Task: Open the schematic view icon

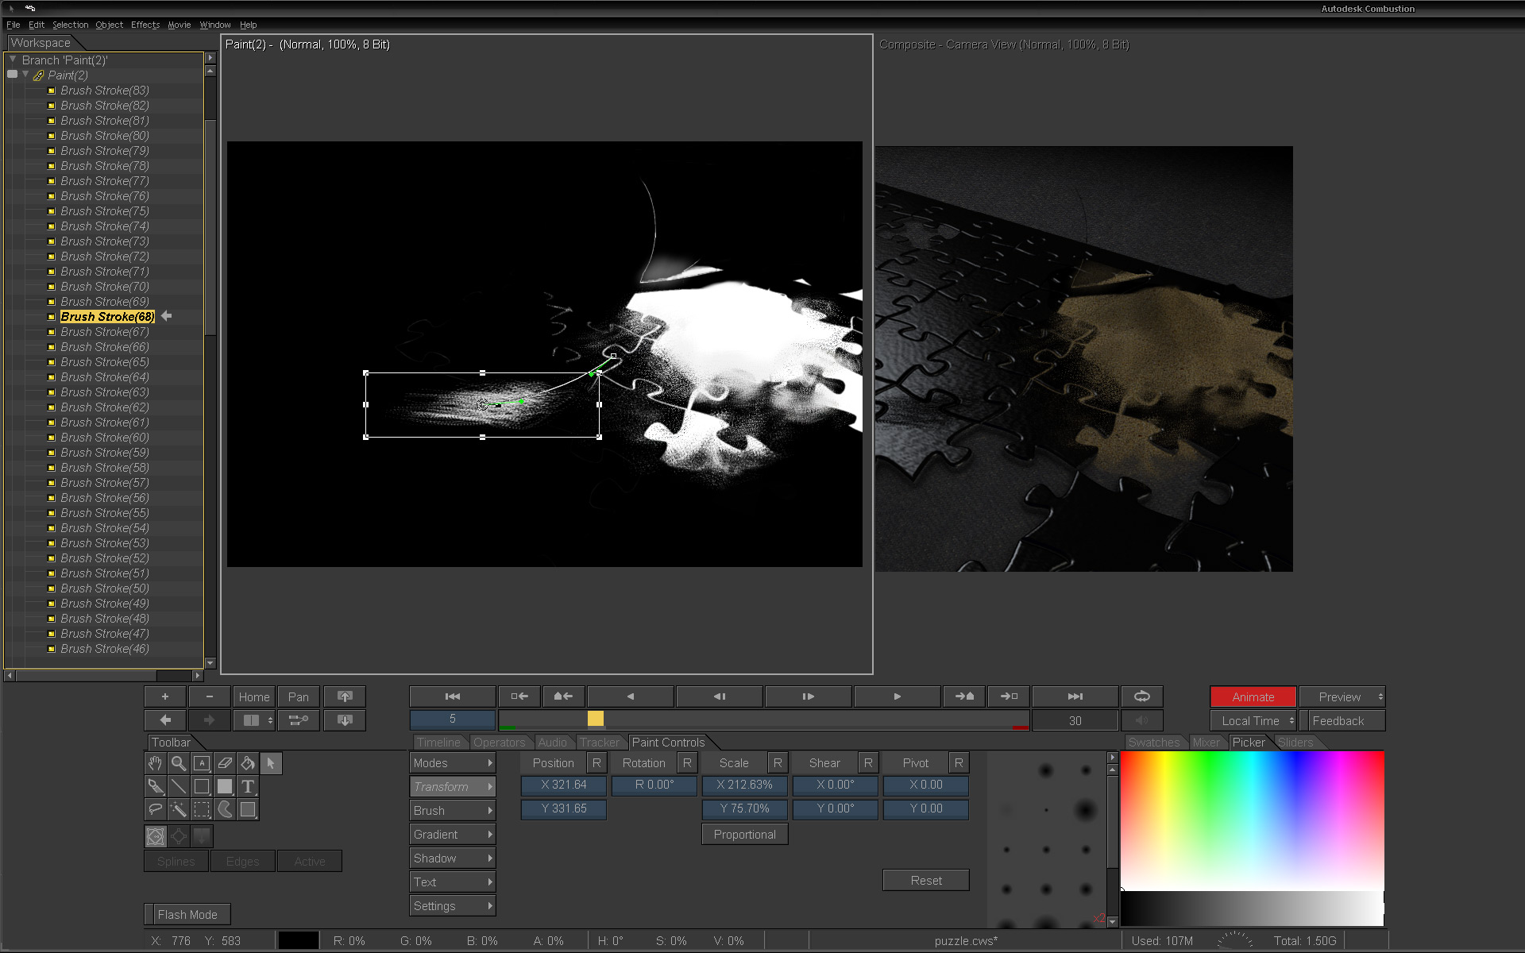Action: 299,720
